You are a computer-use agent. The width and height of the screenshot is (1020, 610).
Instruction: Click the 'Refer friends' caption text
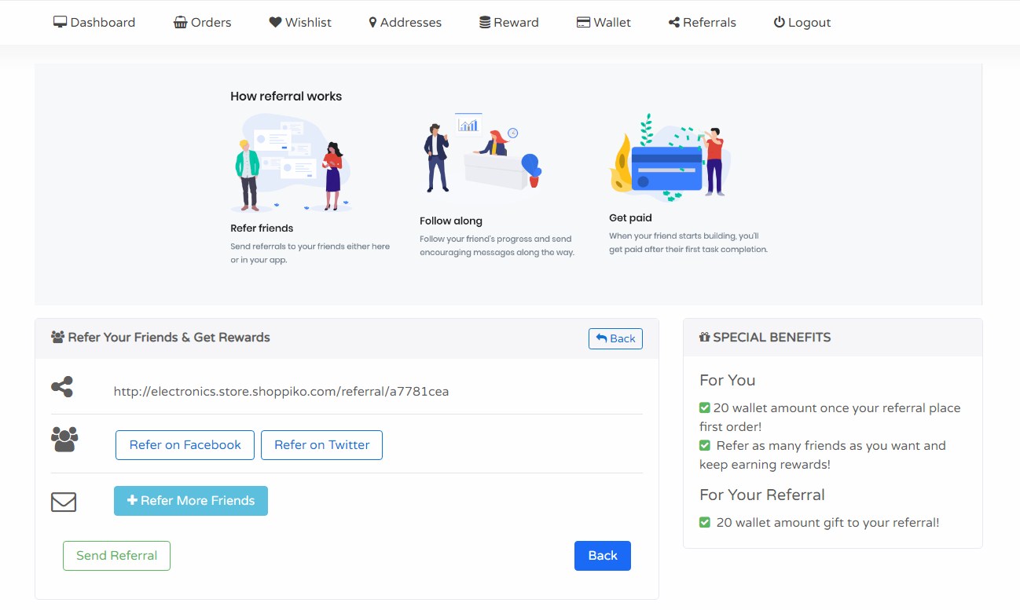(x=262, y=228)
